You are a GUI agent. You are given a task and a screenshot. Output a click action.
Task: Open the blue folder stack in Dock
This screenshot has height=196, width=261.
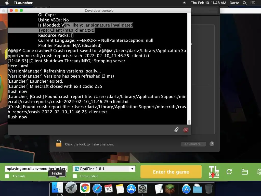198,189
